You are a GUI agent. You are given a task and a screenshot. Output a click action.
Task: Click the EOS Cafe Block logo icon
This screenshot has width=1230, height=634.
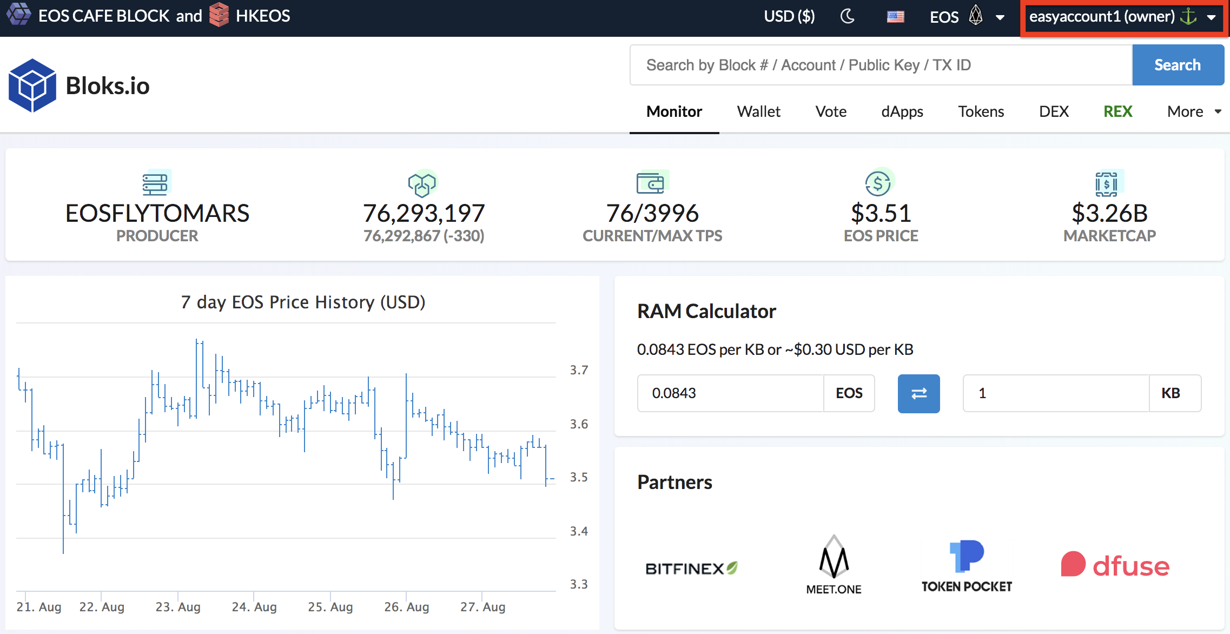19,15
